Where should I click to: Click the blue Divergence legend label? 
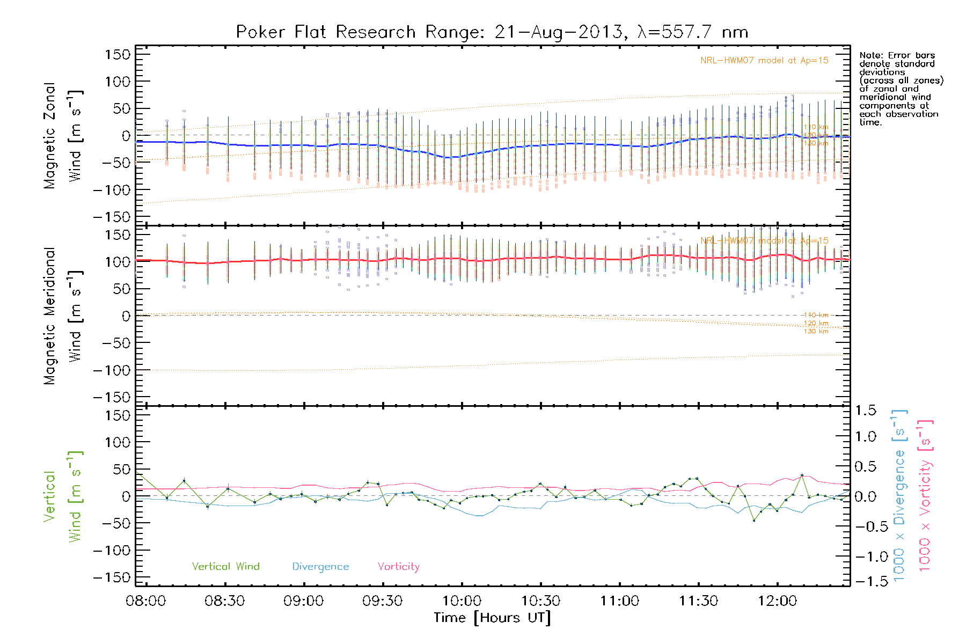click(x=320, y=566)
